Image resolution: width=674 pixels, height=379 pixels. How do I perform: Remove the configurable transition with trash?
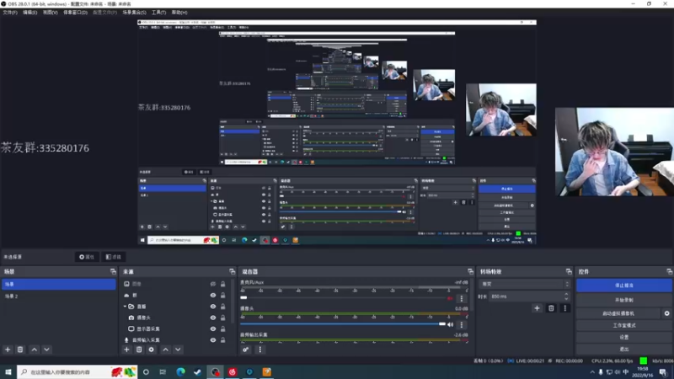click(x=551, y=308)
